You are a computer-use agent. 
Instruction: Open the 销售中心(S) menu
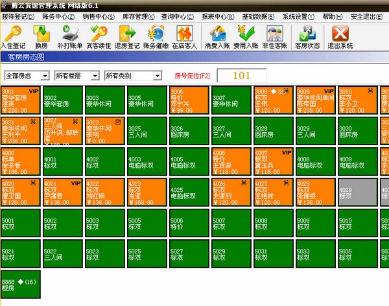[x=99, y=17]
